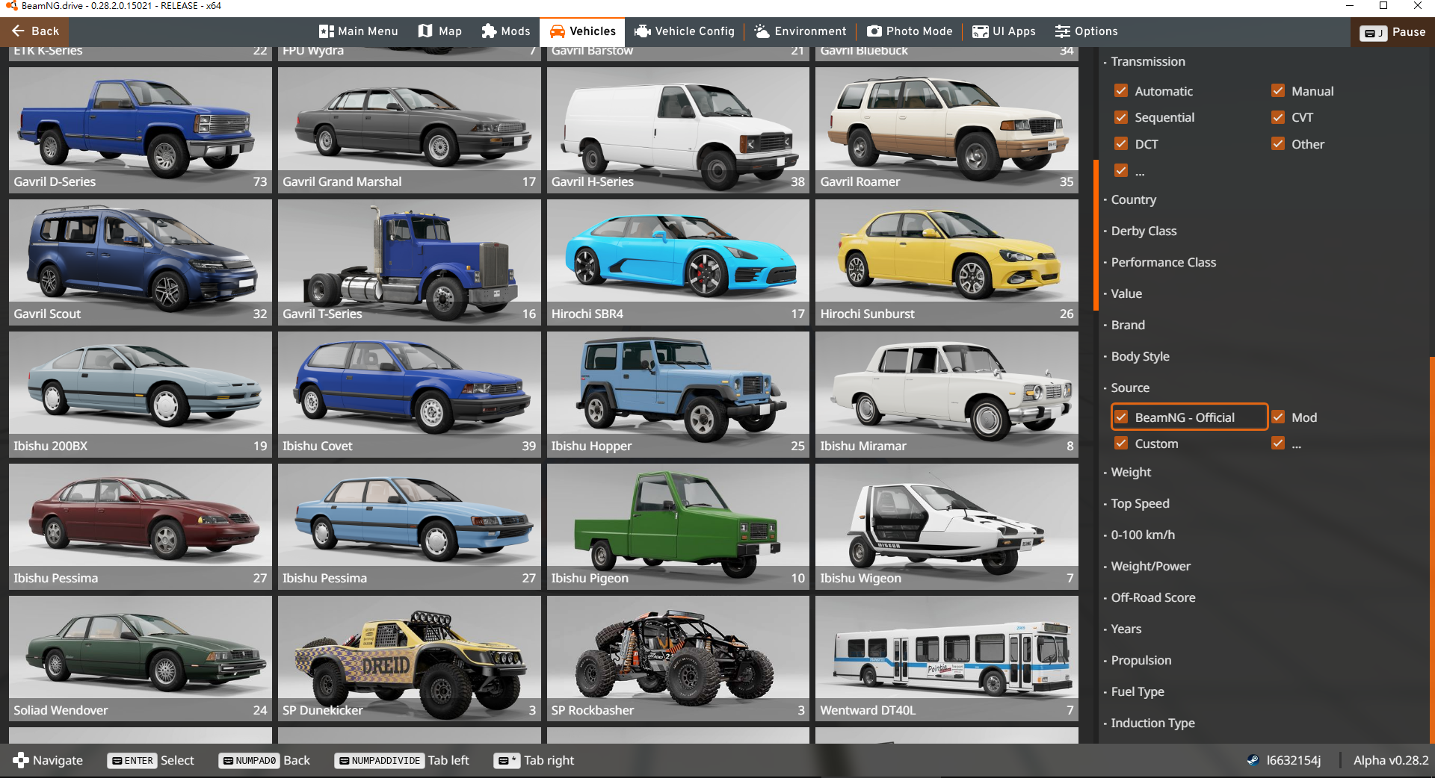This screenshot has height=778, width=1435.
Task: Click the Options sliders icon
Action: tap(1062, 31)
